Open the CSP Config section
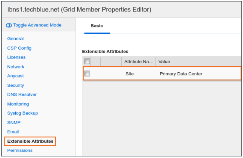243x158 pixels. tap(19, 48)
